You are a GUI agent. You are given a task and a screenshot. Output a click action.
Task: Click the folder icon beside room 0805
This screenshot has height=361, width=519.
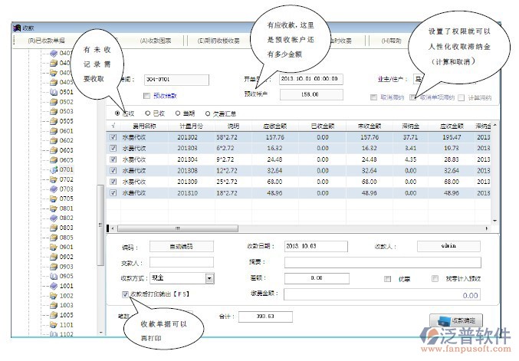tap(54, 238)
